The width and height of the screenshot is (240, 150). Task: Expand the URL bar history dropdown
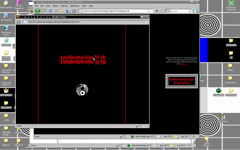click(x=152, y=11)
